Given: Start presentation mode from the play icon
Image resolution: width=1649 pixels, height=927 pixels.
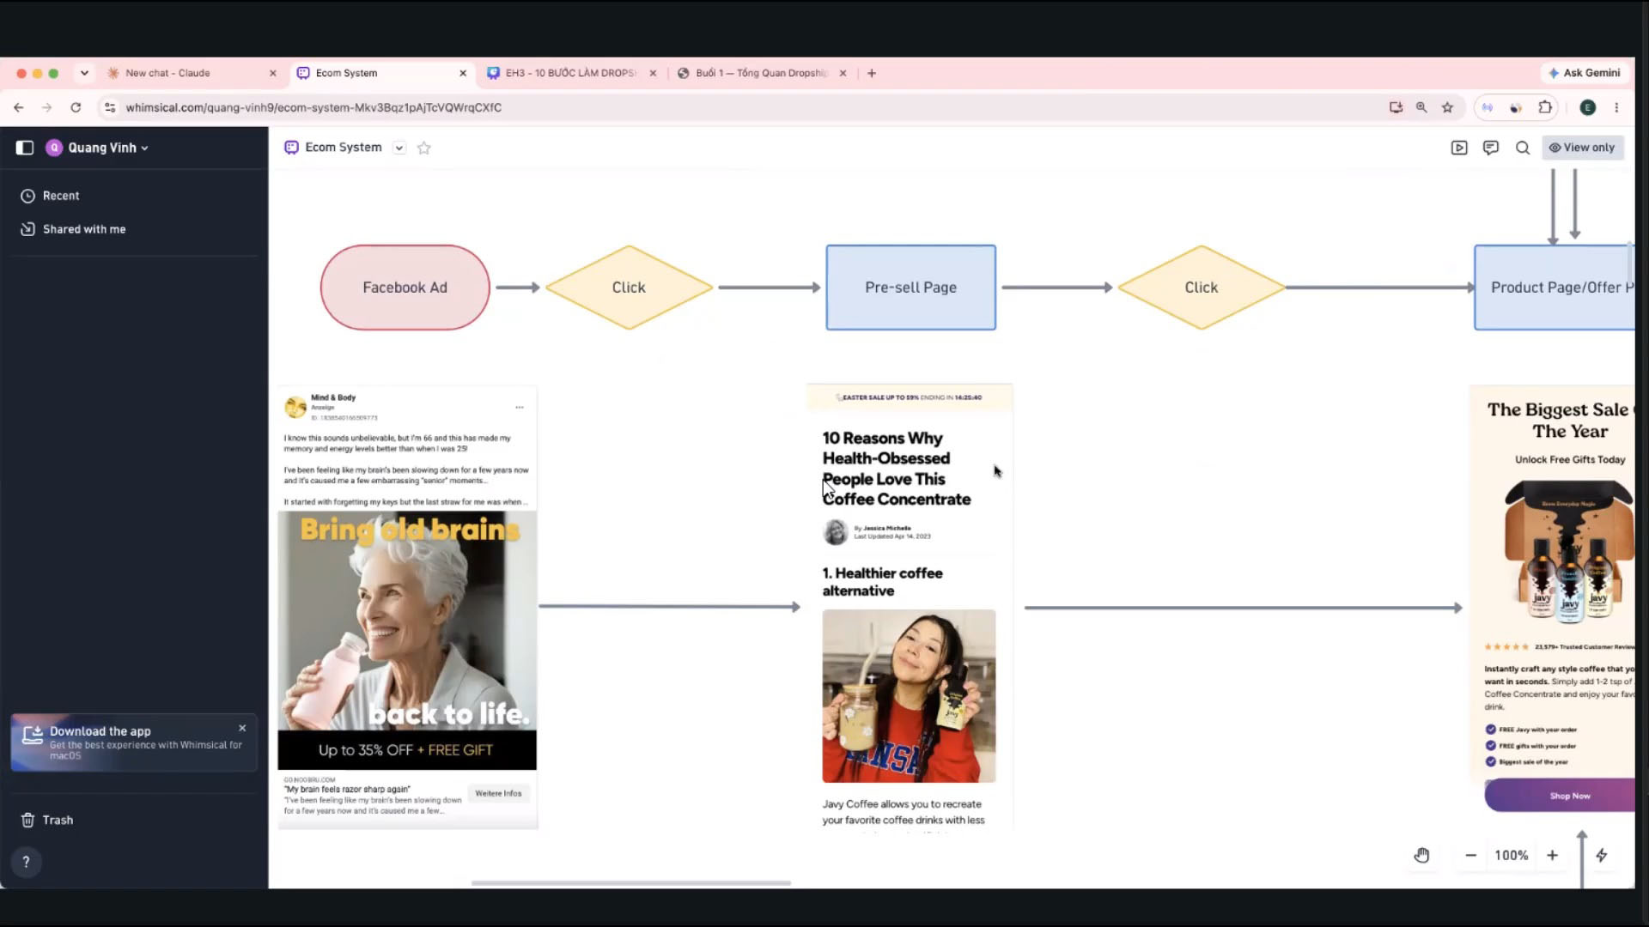Looking at the screenshot, I should (x=1459, y=148).
